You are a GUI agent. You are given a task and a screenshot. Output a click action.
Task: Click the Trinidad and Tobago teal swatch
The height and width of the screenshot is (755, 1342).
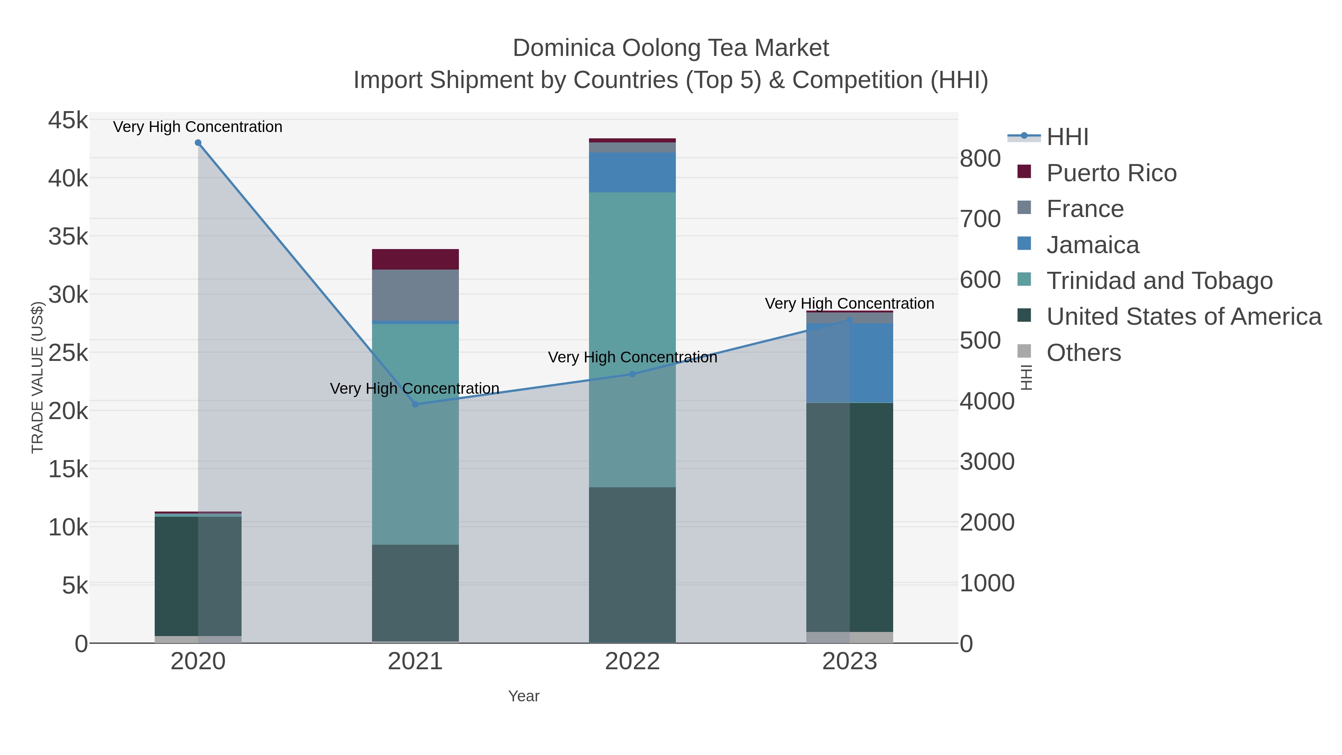1024,279
